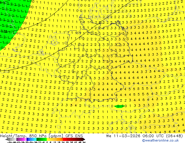Image resolution: width=185 pixels, height=143 pixels.
Task: Click the bright green swatch near -6 on scale
Action: pyautogui.click(x=46, y=139)
